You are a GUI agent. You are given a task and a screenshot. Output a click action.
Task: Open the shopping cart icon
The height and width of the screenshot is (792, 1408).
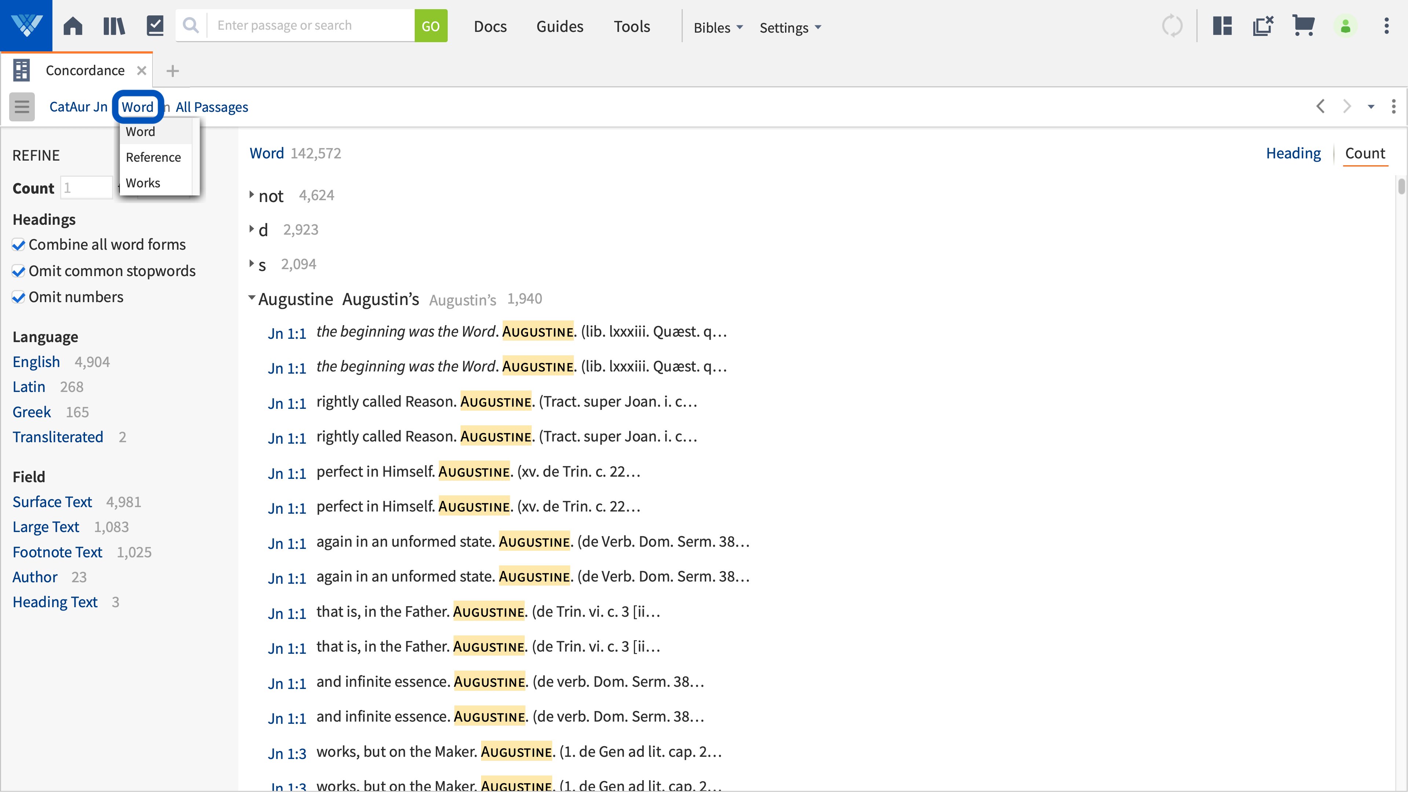click(1304, 25)
